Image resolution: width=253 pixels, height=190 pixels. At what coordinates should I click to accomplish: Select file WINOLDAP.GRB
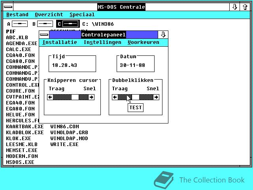pyautogui.click(x=69, y=133)
